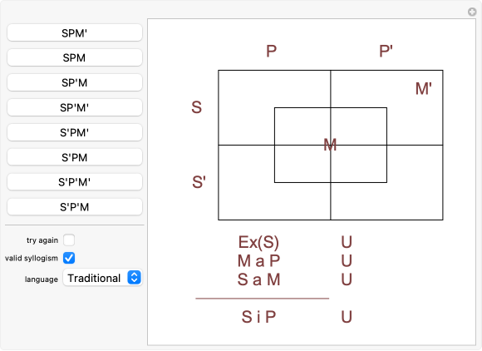Click the plus icon at top right

click(472, 12)
